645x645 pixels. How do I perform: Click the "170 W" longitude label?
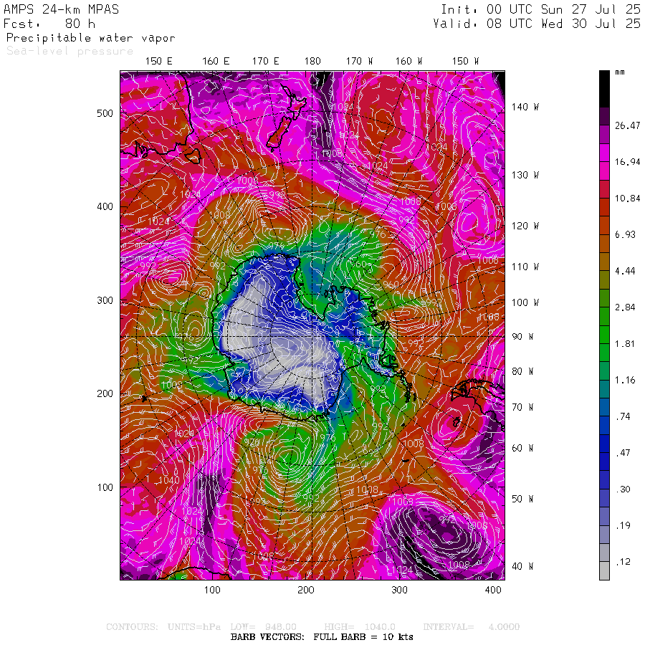coord(359,62)
